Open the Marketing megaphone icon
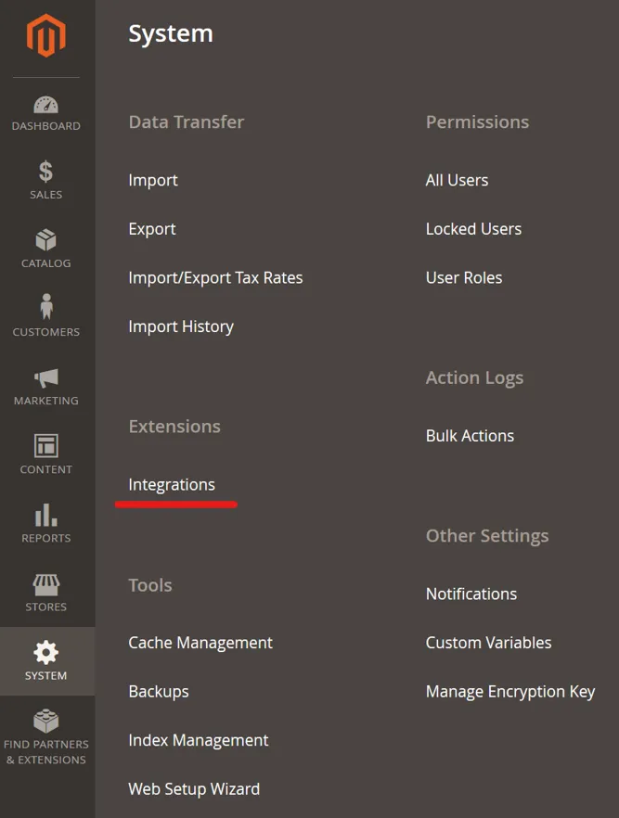The image size is (619, 818). pos(45,378)
